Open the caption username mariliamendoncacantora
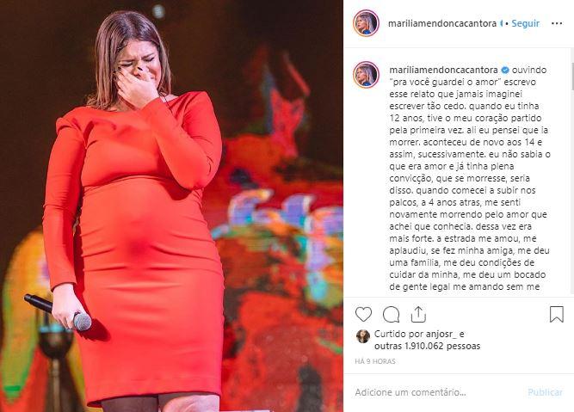The image size is (574, 412). (443, 70)
